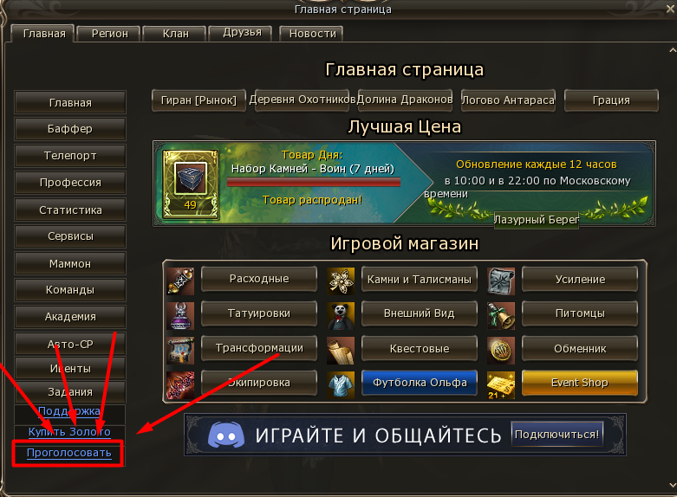Open the Баффер sidebar section
Image resolution: width=677 pixels, height=497 pixels.
tap(70, 129)
